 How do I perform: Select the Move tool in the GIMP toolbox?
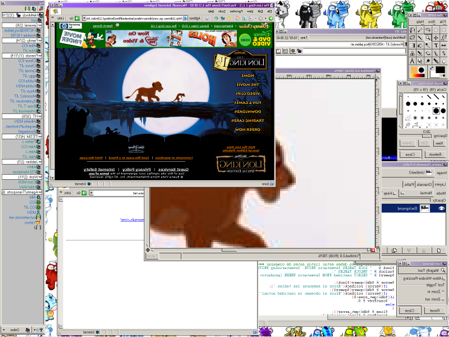click(x=436, y=38)
